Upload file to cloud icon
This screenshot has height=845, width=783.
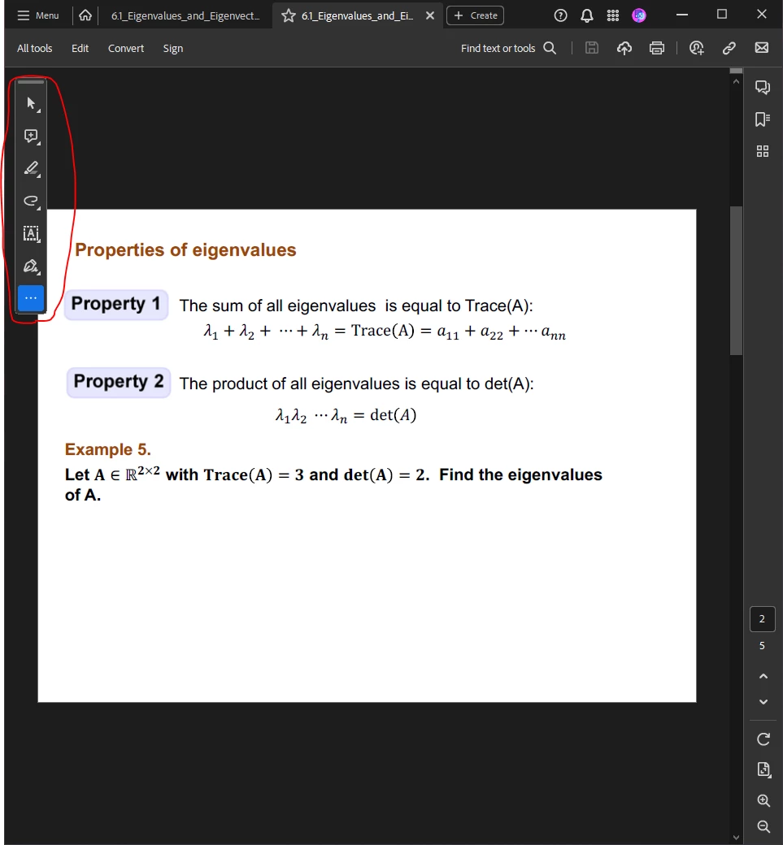click(624, 48)
